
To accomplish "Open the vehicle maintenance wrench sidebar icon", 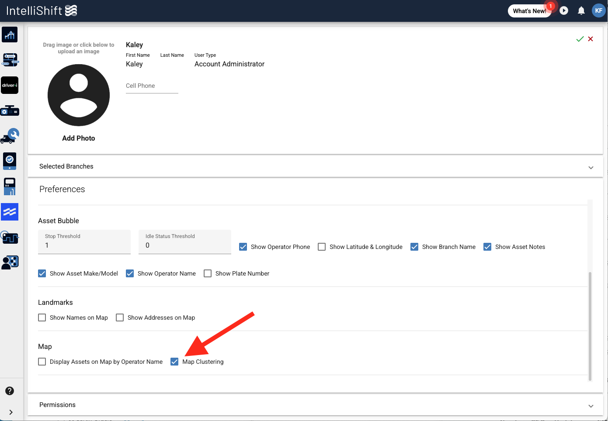I will coord(10,136).
